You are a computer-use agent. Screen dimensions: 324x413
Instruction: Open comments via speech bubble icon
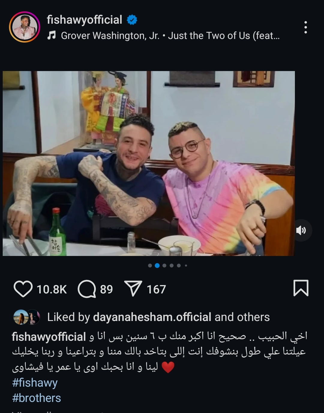87,289
